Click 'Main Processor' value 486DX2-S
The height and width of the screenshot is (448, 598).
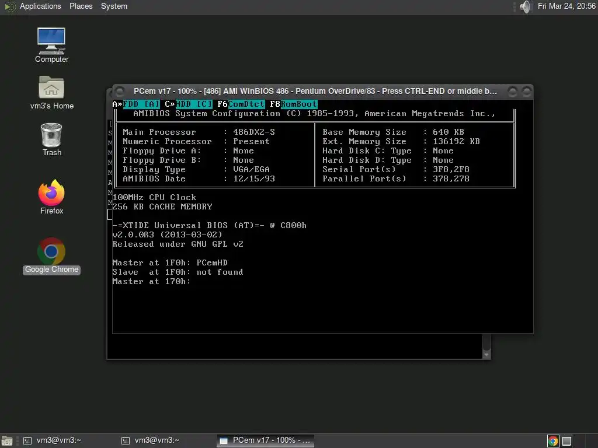coord(253,132)
